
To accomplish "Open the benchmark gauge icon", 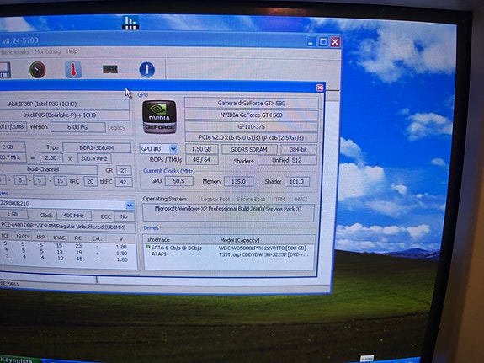I will pos(38,70).
